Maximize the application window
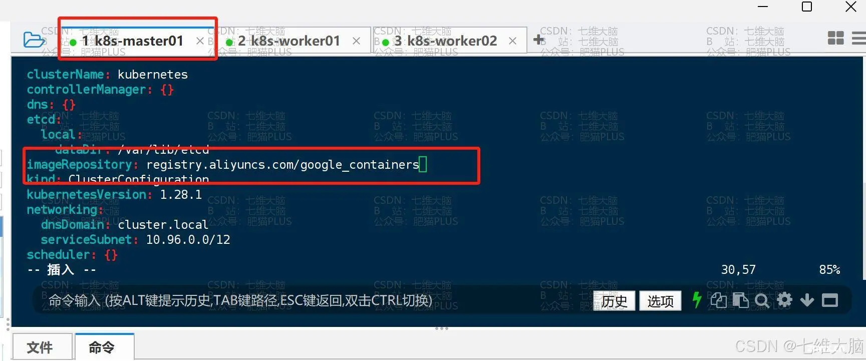866x361 pixels. (807, 7)
